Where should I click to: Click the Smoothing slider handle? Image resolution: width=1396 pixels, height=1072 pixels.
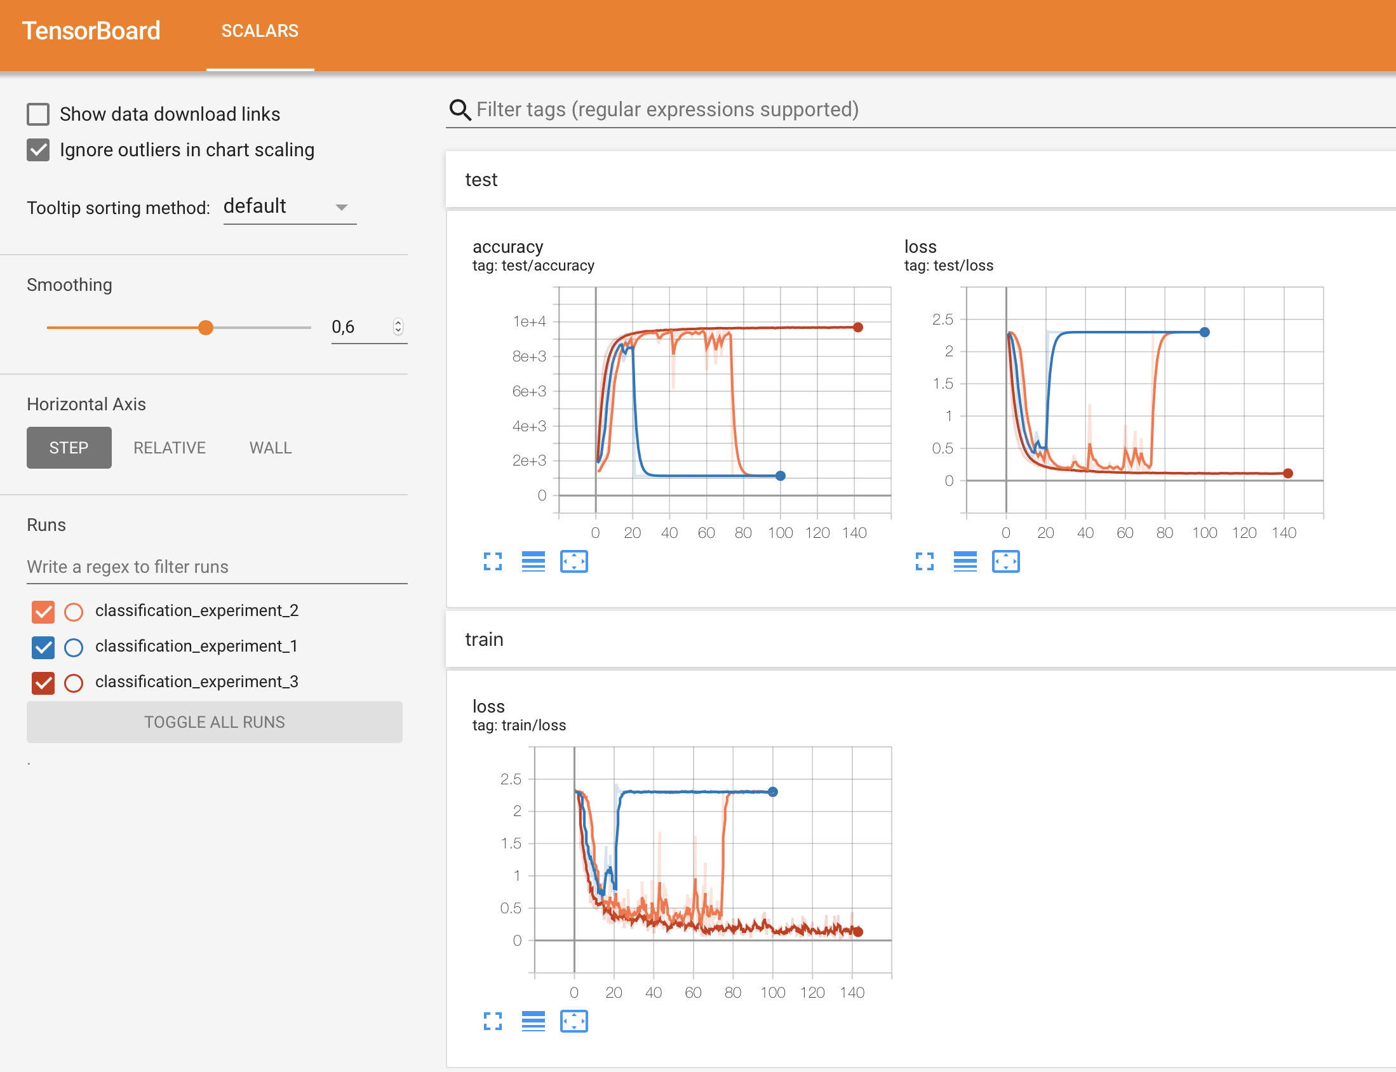point(205,328)
